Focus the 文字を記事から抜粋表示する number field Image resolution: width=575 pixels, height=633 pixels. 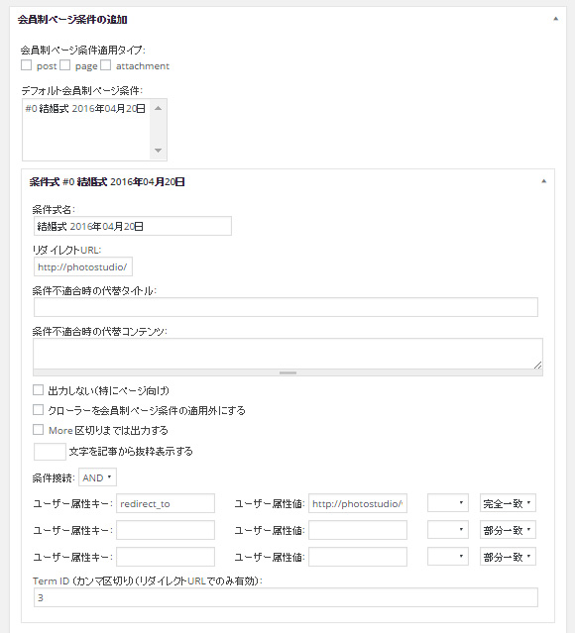point(50,452)
